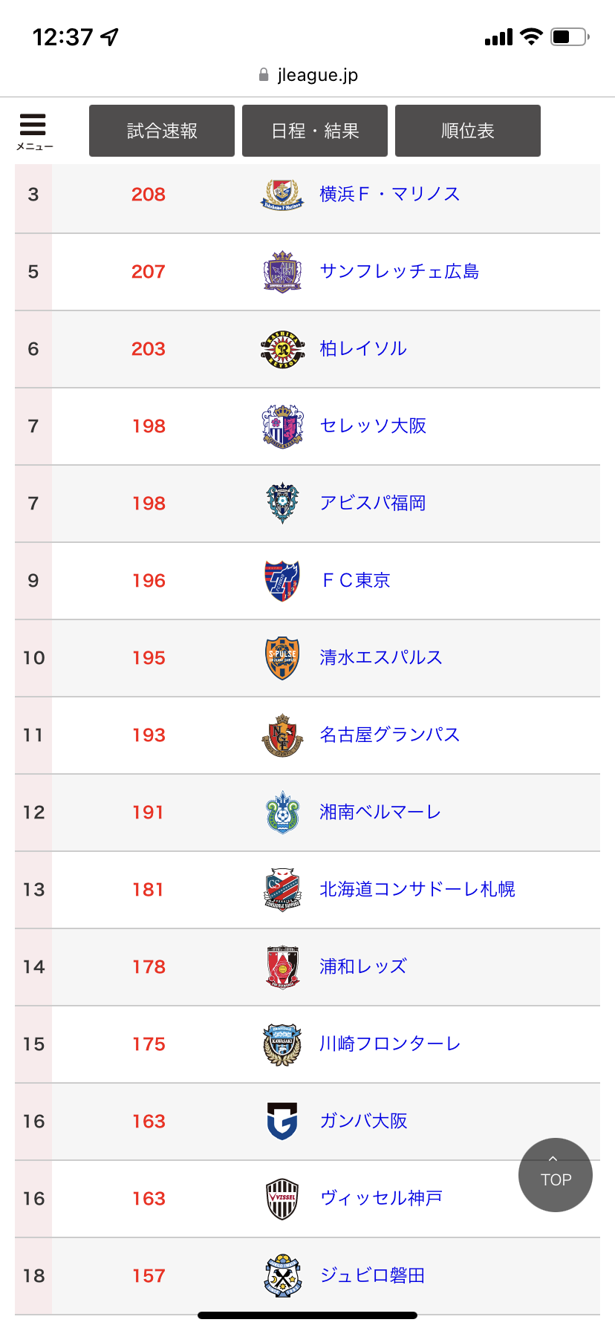The width and height of the screenshot is (615, 1331).
Task: Open the 北海道コンサドーレ札幌 team link
Action: click(x=417, y=890)
